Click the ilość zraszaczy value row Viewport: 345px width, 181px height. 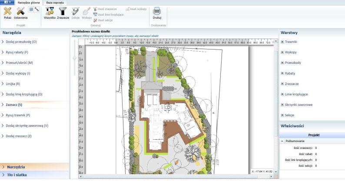(x=312, y=148)
